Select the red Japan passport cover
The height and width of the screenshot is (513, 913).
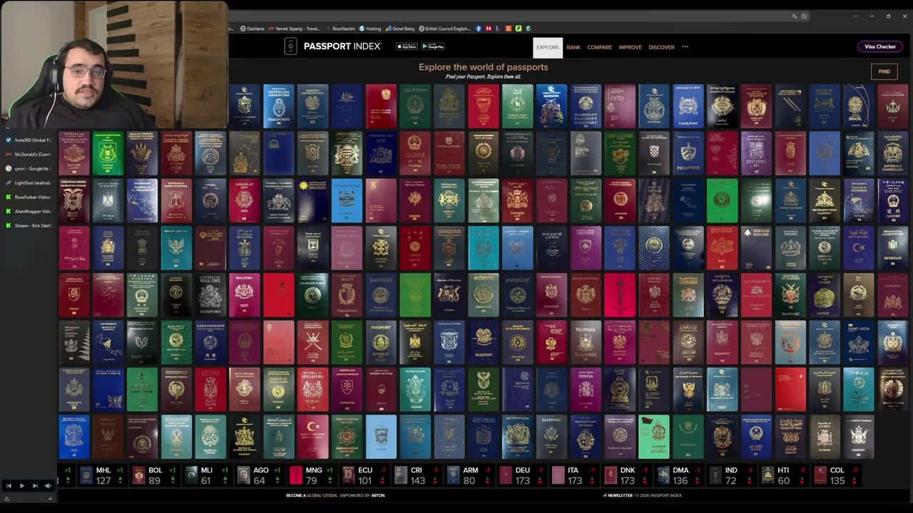[415, 247]
